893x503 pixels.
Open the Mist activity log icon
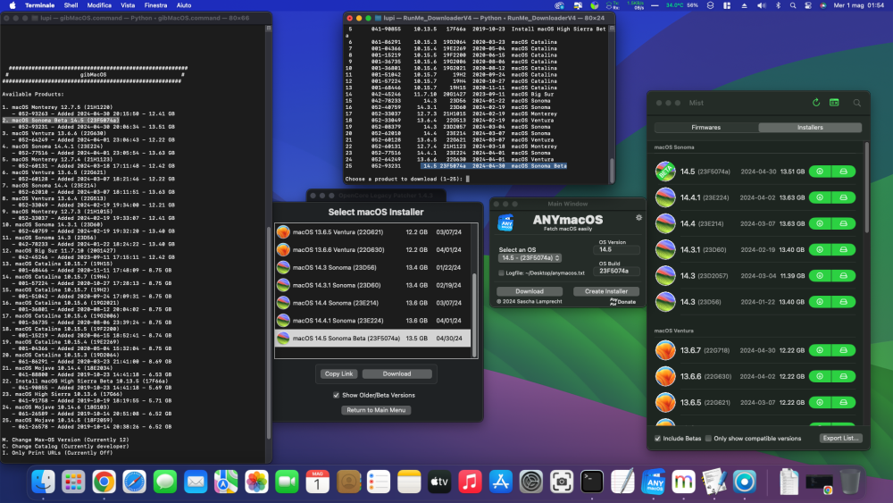coord(834,103)
